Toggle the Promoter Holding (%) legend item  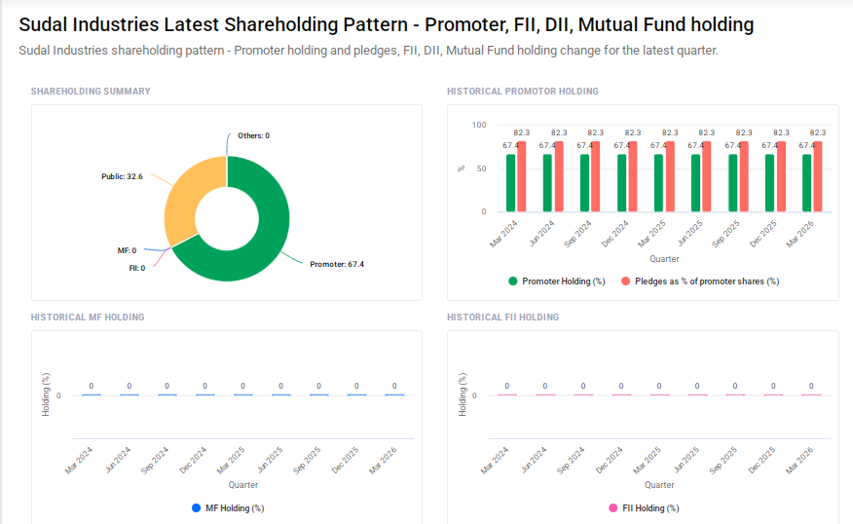coord(557,281)
